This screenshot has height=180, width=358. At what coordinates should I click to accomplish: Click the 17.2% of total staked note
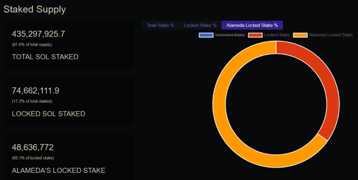click(x=32, y=101)
